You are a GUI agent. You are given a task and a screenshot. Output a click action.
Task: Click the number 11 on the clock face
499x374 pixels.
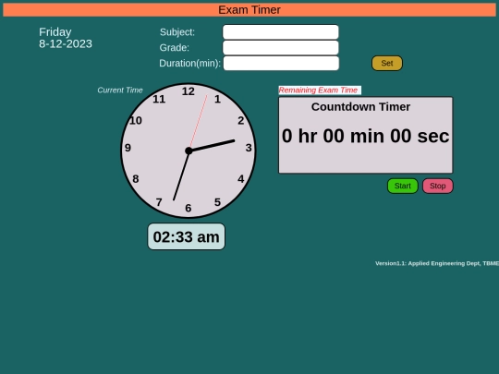click(159, 99)
